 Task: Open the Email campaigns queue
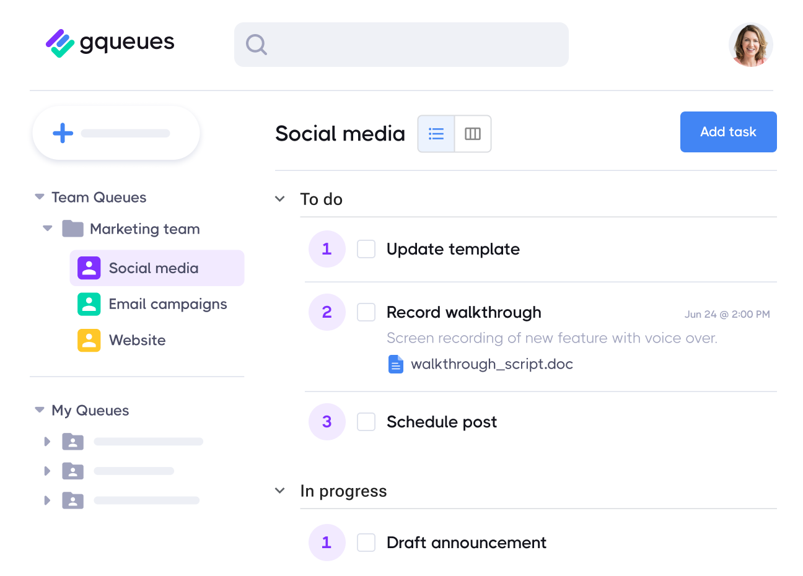[168, 304]
